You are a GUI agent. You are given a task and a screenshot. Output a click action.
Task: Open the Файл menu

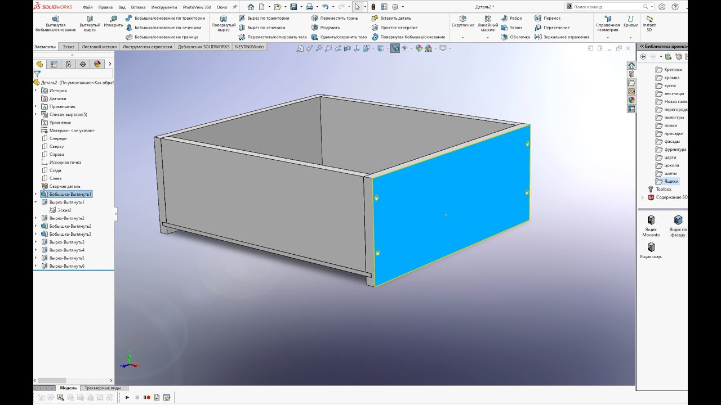(88, 7)
